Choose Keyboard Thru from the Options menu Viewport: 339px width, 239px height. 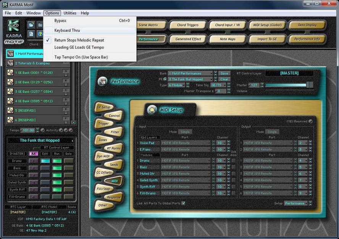(67, 30)
